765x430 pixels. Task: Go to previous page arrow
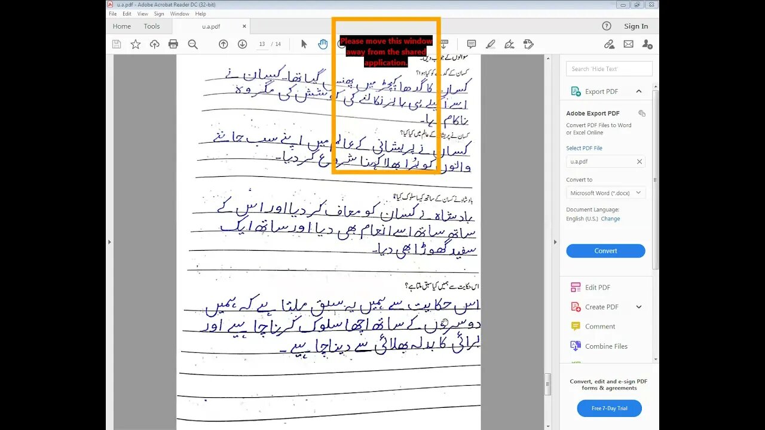point(223,44)
